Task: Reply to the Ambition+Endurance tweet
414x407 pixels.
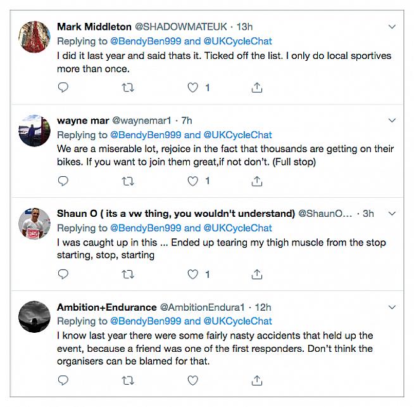Action: [63, 380]
